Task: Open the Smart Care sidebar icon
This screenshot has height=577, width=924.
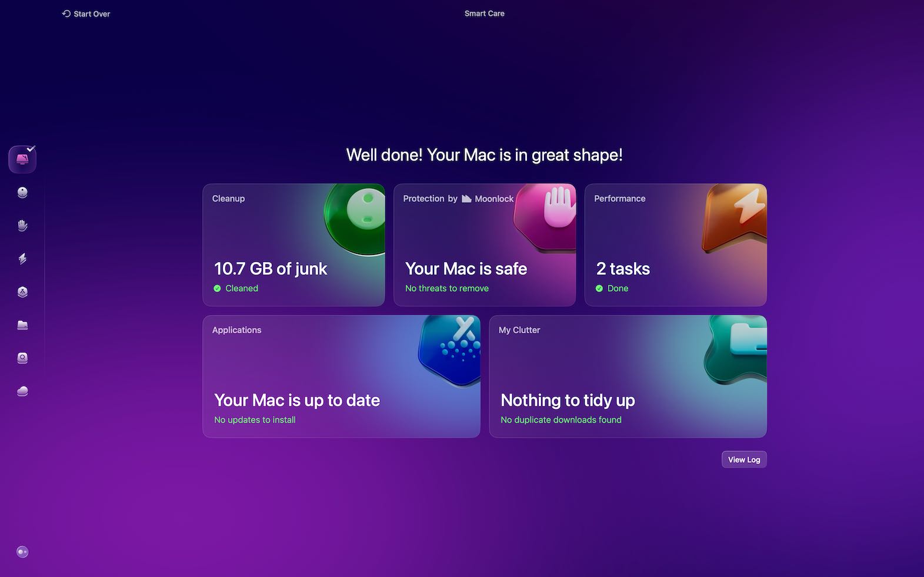Action: click(x=22, y=159)
